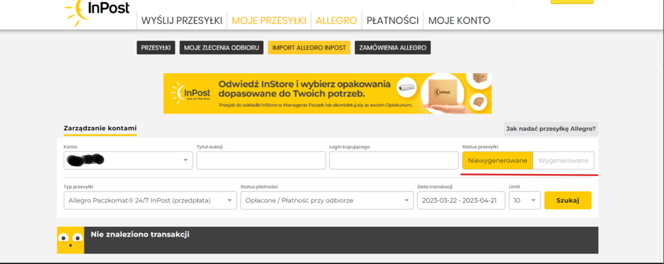Go to the PRZESYŁKI subtab

[x=156, y=48]
